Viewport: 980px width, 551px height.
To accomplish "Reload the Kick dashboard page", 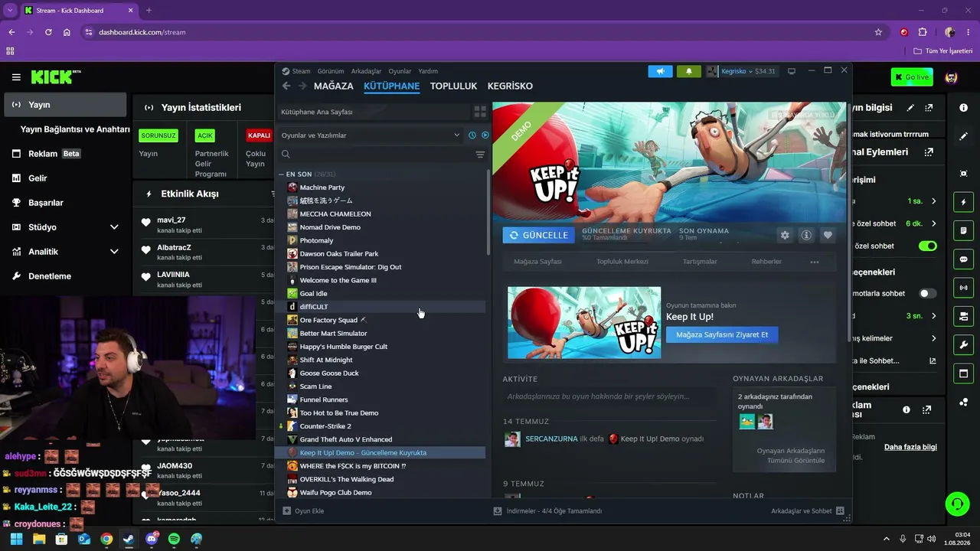I will [48, 32].
